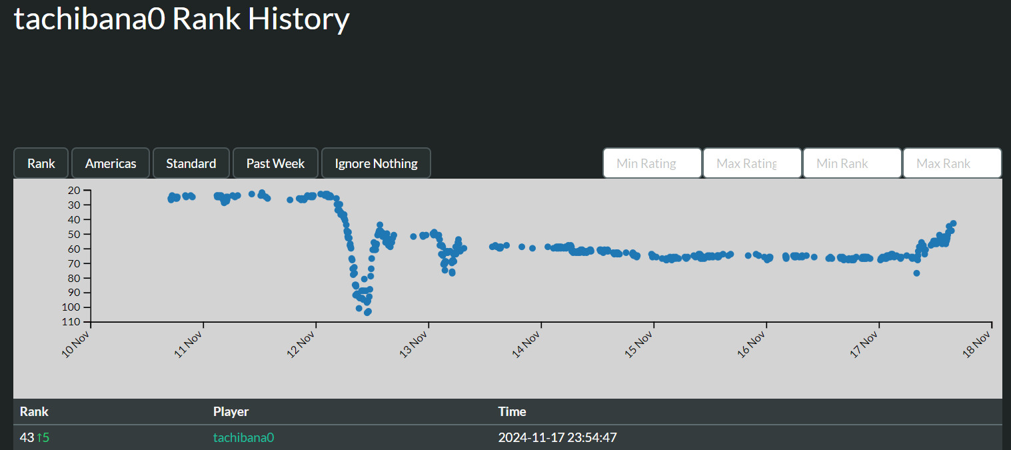
Task: Select the isolated outlier dot on 17 Nov
Action: [916, 273]
